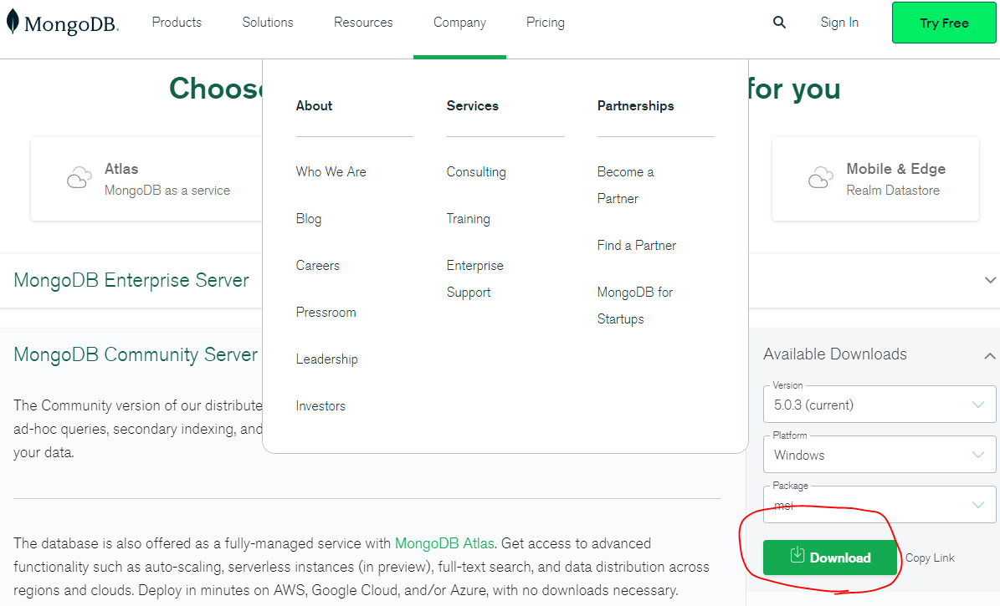This screenshot has height=606, width=1000.
Task: Select the Atlas product card
Action: tap(146, 179)
